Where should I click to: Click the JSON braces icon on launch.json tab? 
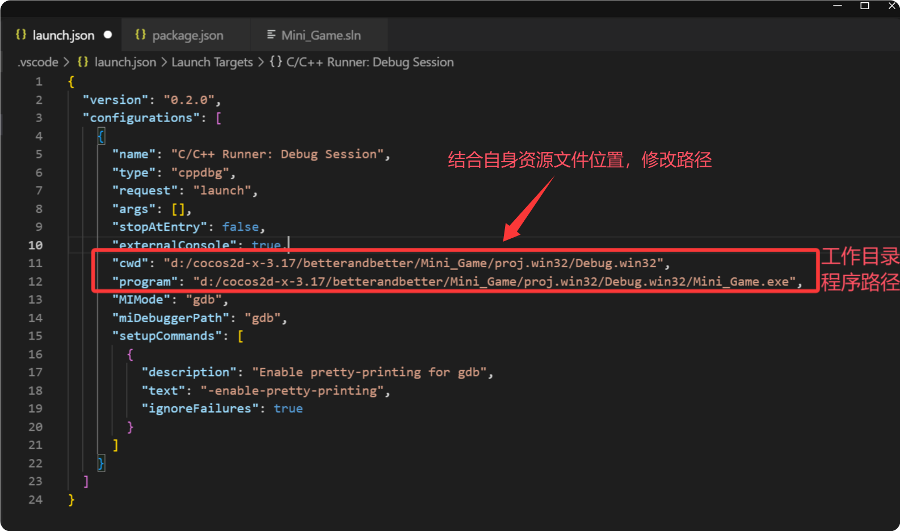(x=21, y=35)
